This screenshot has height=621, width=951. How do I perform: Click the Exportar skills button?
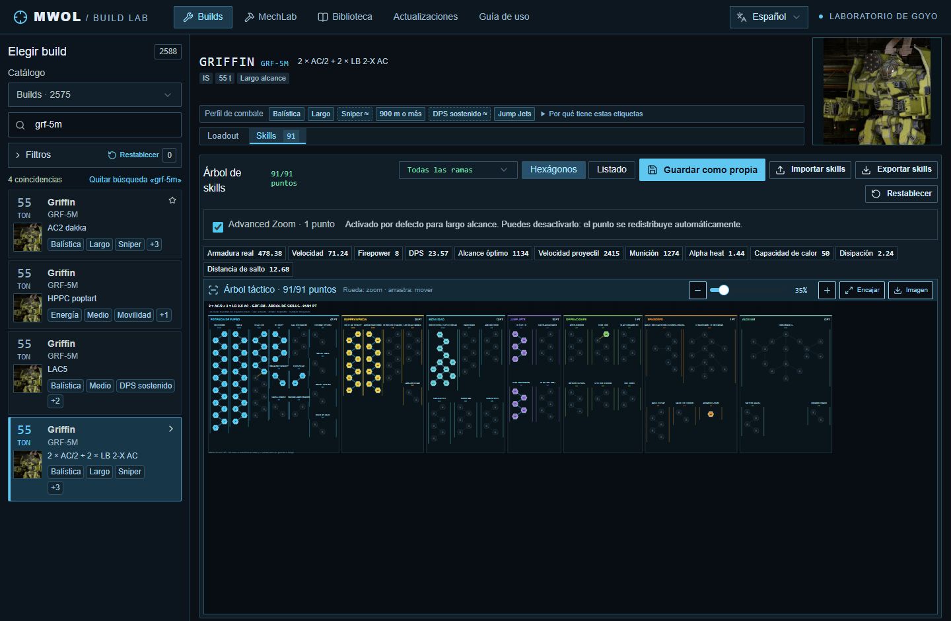coord(896,170)
